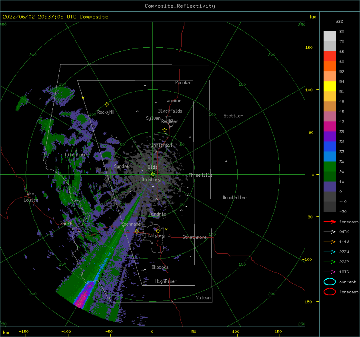The height and width of the screenshot is (337, 360).
Task: Click the Olds city label
Action: (x=152, y=167)
